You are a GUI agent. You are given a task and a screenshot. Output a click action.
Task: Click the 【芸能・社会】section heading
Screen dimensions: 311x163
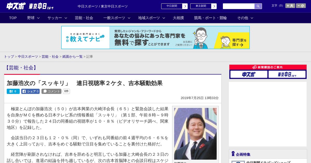tap(21, 68)
